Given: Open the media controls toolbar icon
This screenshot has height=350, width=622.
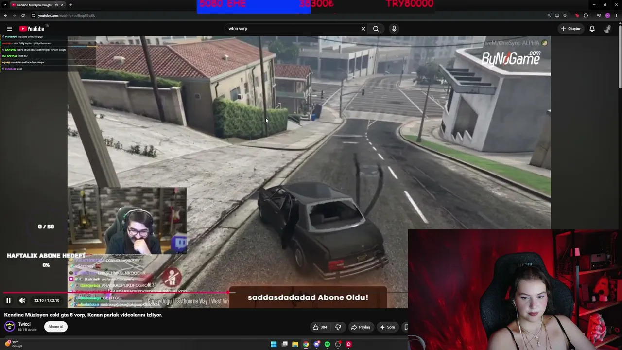Looking at the screenshot, I should click(599, 15).
